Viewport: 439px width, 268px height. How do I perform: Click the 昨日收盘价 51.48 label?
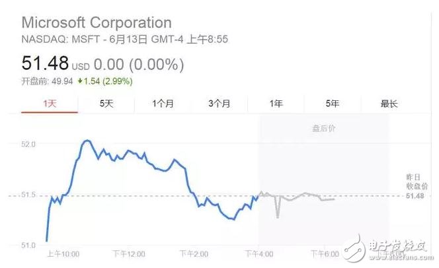click(x=415, y=187)
